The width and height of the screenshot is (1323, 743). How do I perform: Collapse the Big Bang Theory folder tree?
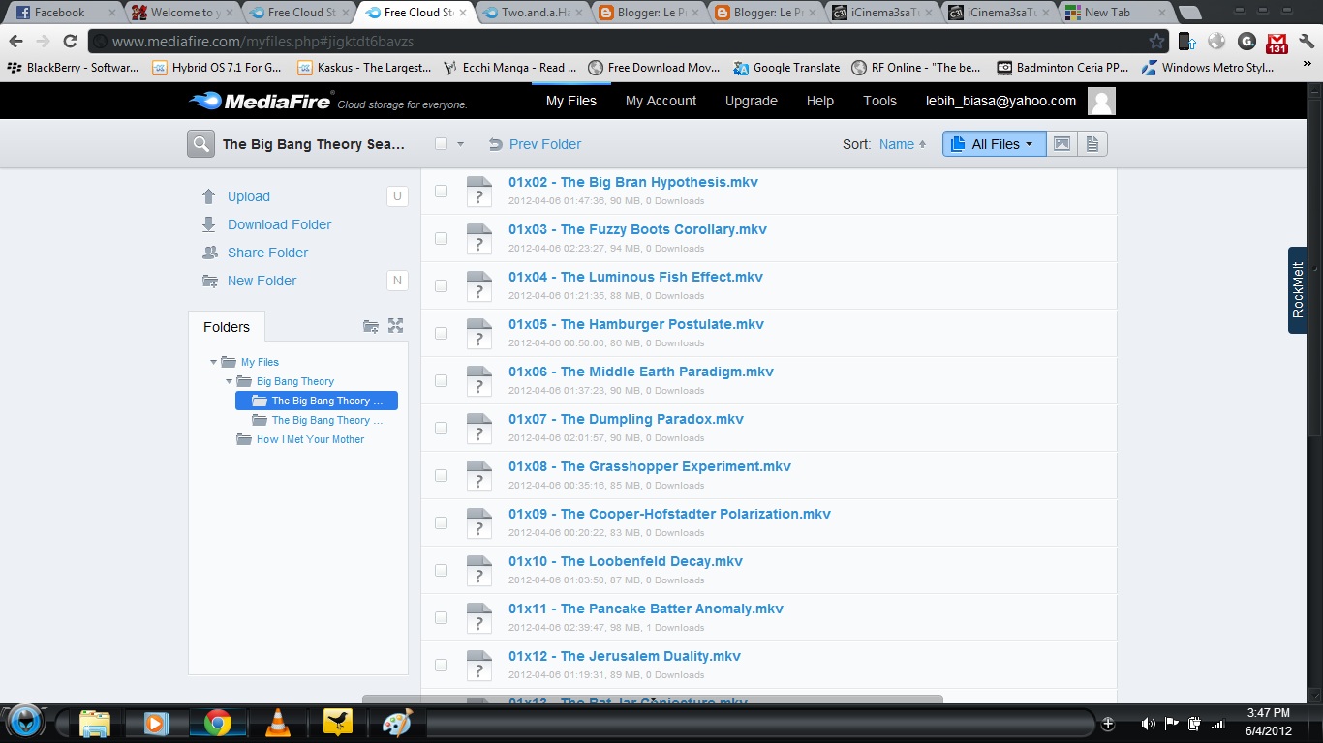point(228,381)
